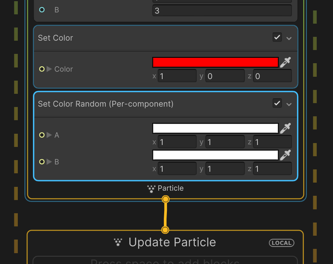Uncheck Set Color Random block checkbox
This screenshot has width=333, height=264.
click(x=277, y=103)
